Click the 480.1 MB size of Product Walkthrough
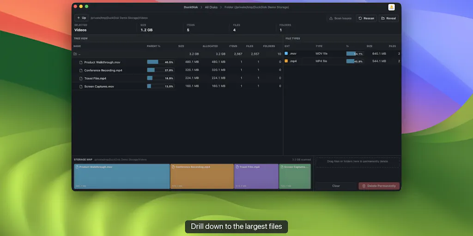Viewport: 473px width, 236px height. 192,62
